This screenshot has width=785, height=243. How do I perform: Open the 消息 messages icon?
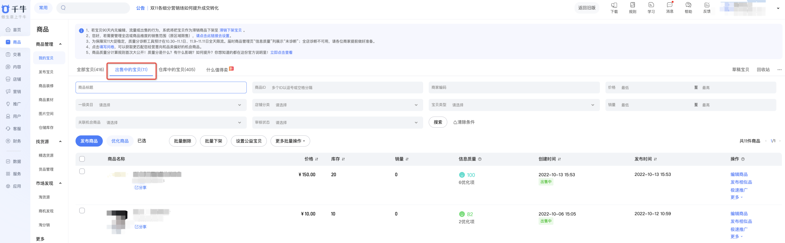pyautogui.click(x=670, y=8)
